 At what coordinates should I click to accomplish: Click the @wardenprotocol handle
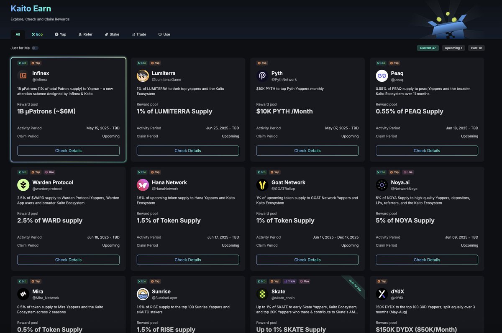47,189
